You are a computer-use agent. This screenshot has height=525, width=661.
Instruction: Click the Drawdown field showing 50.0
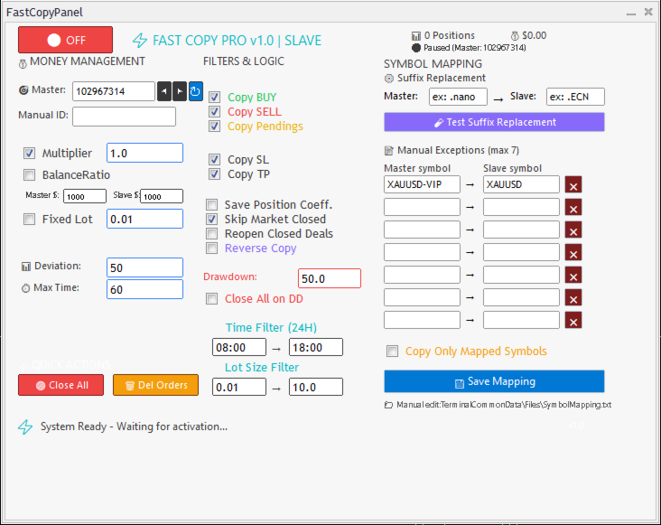click(x=330, y=278)
